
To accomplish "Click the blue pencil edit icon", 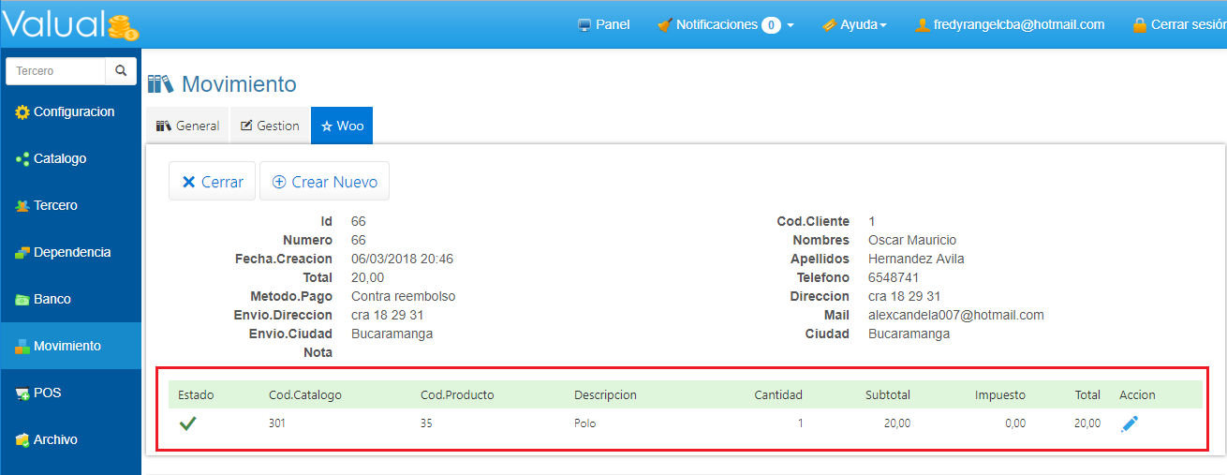I will (1130, 424).
